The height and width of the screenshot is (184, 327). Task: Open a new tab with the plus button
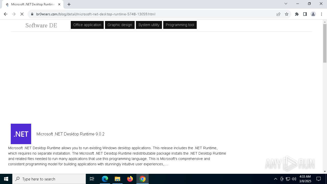(69, 4)
